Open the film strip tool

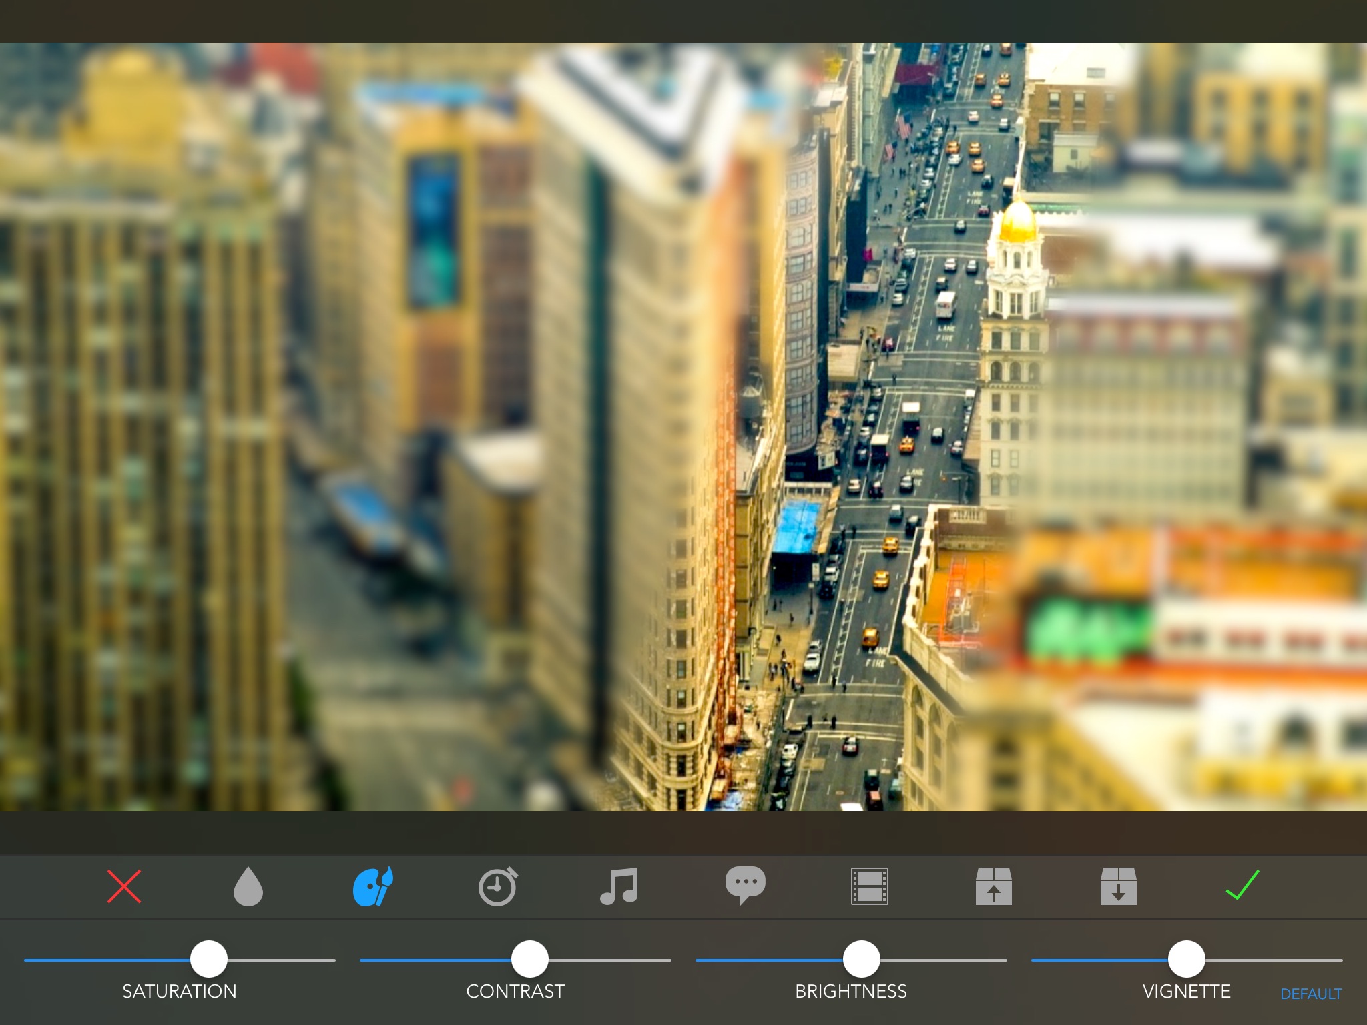point(869,886)
